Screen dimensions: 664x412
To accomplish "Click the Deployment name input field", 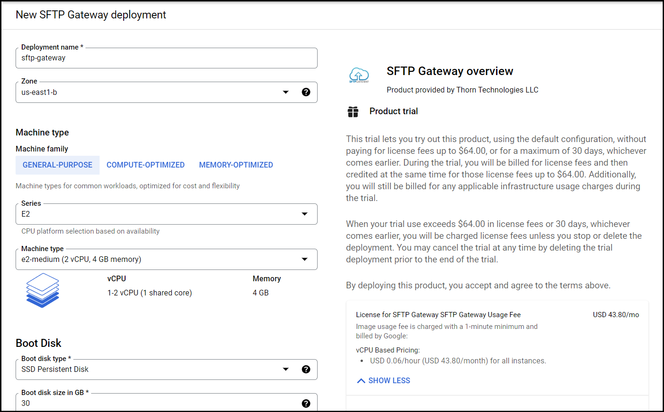I will (x=167, y=58).
